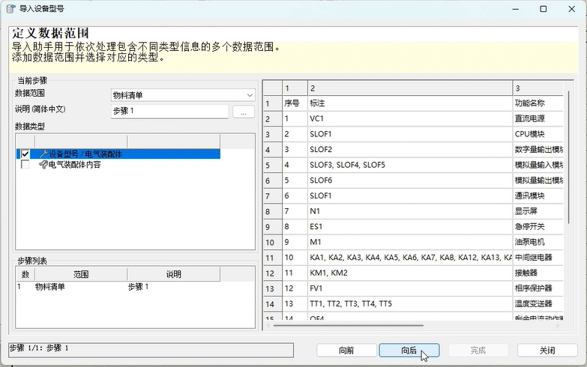Viewport: 587px width, 367px height.
Task: Select column header 2 in preview table
Action: 410,88
